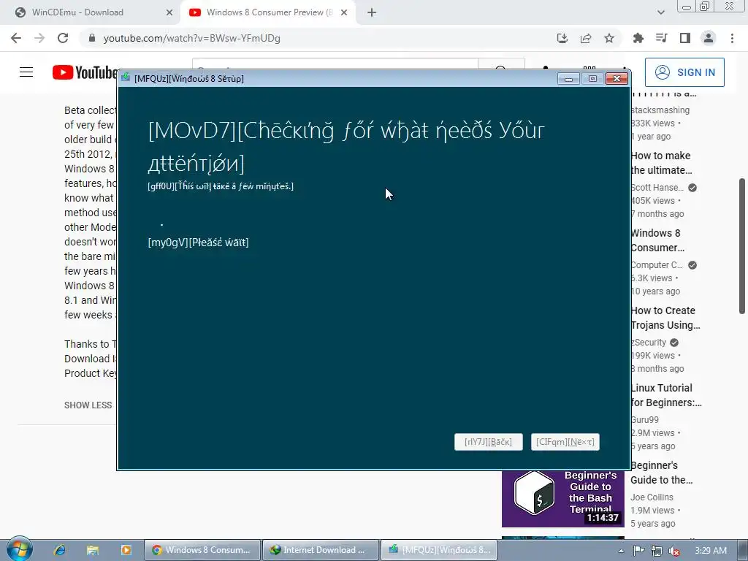Select the Windows 8 Consumer Preview tab
Screen dimensions: 748x561
(x=267, y=12)
